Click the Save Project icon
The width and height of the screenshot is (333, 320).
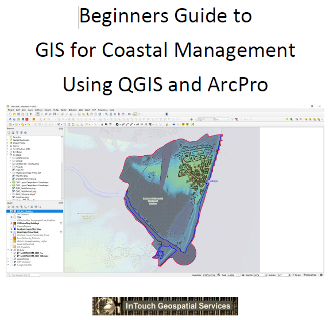(x=19, y=114)
